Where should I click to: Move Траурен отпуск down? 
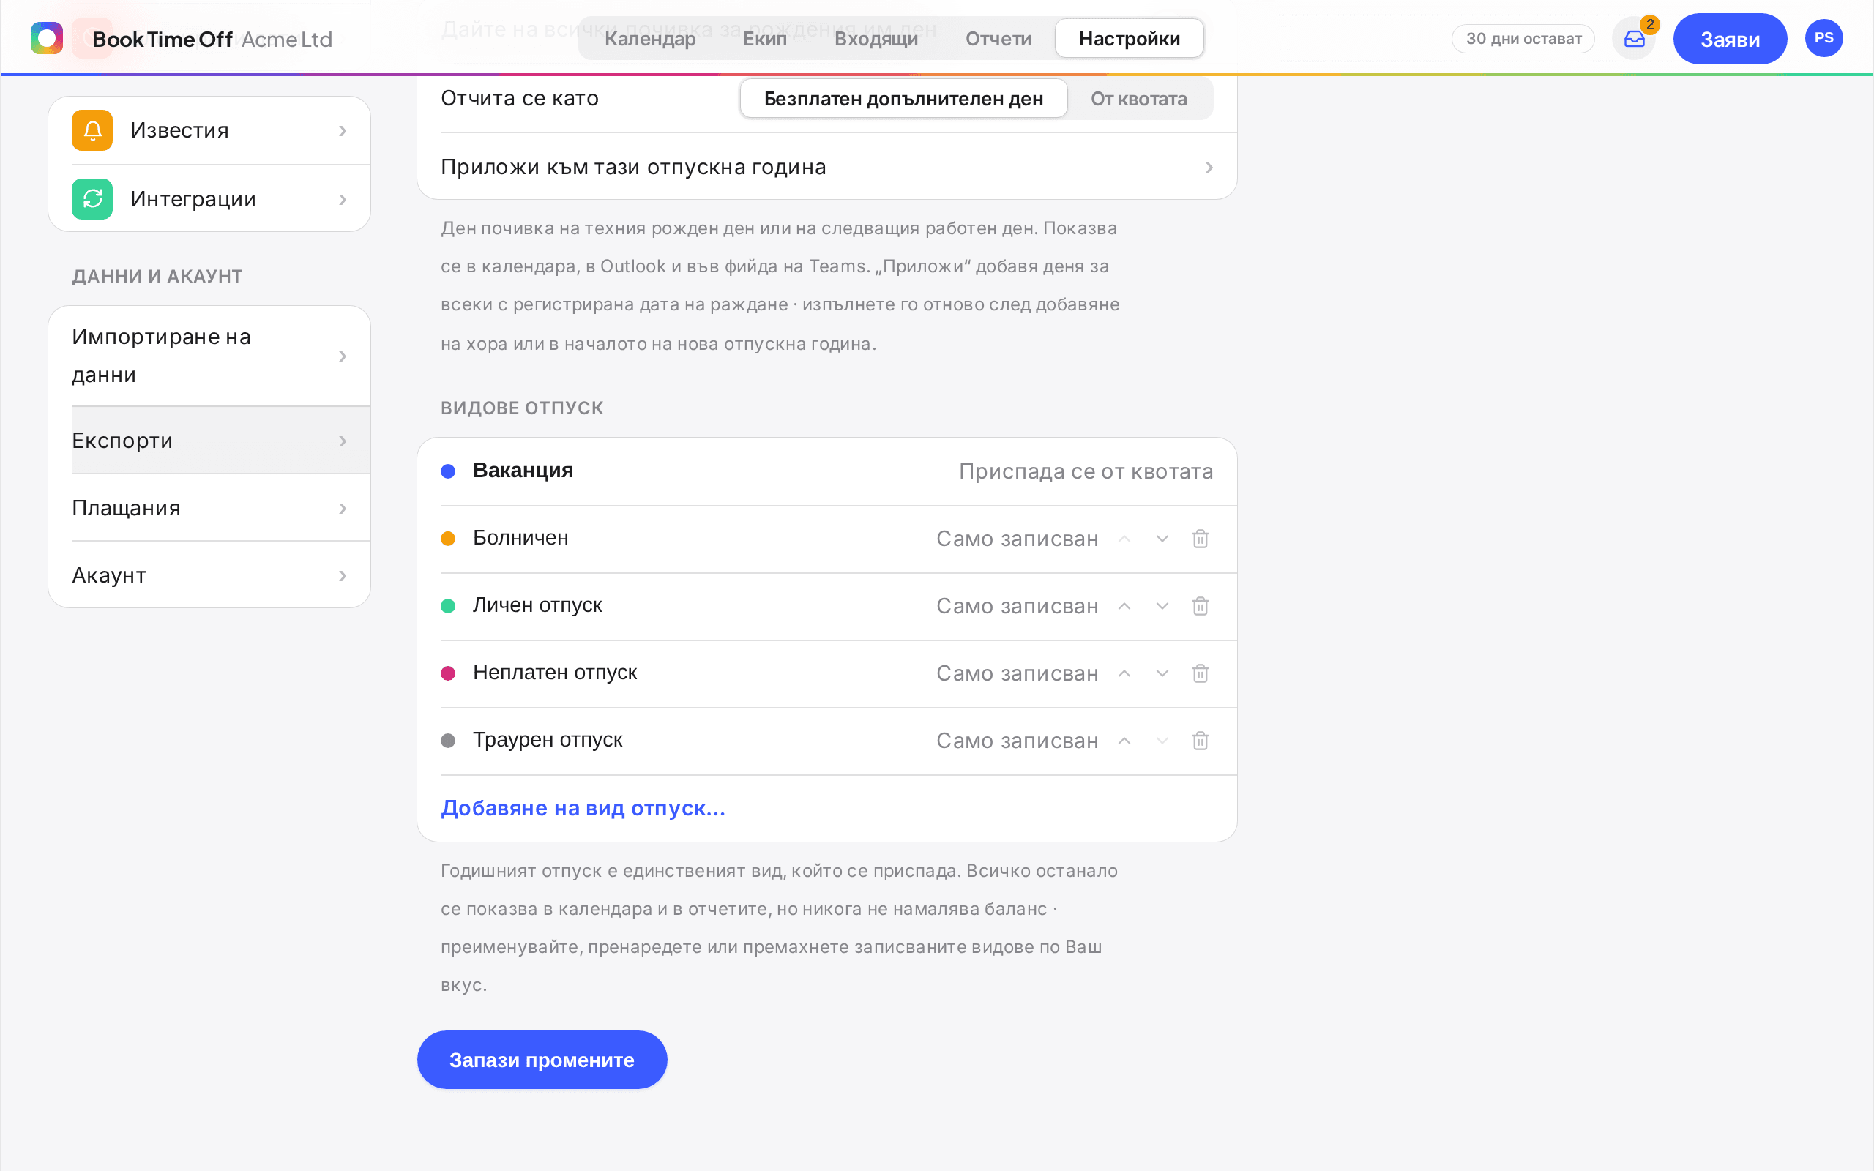coord(1162,741)
